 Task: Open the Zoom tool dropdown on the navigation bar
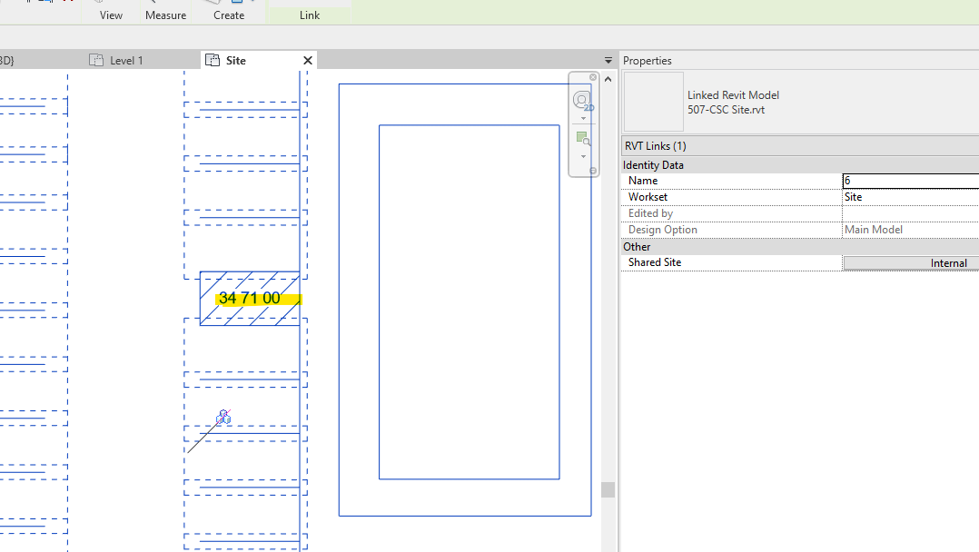581,156
